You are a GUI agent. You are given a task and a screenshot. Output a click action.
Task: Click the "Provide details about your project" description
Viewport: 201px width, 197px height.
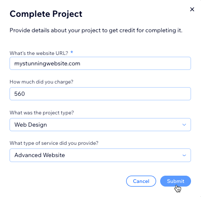[x=96, y=30]
